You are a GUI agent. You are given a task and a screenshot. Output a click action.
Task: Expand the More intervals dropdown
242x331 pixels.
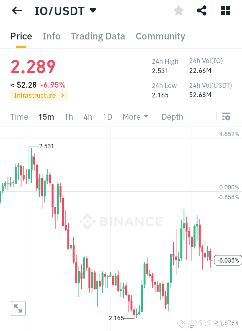[135, 117]
